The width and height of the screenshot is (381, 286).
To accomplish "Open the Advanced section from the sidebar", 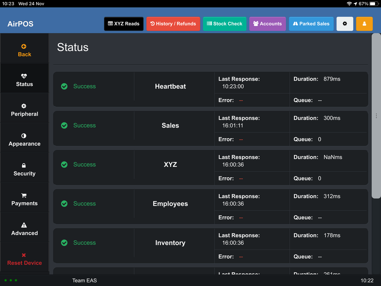I will tap(24, 227).
